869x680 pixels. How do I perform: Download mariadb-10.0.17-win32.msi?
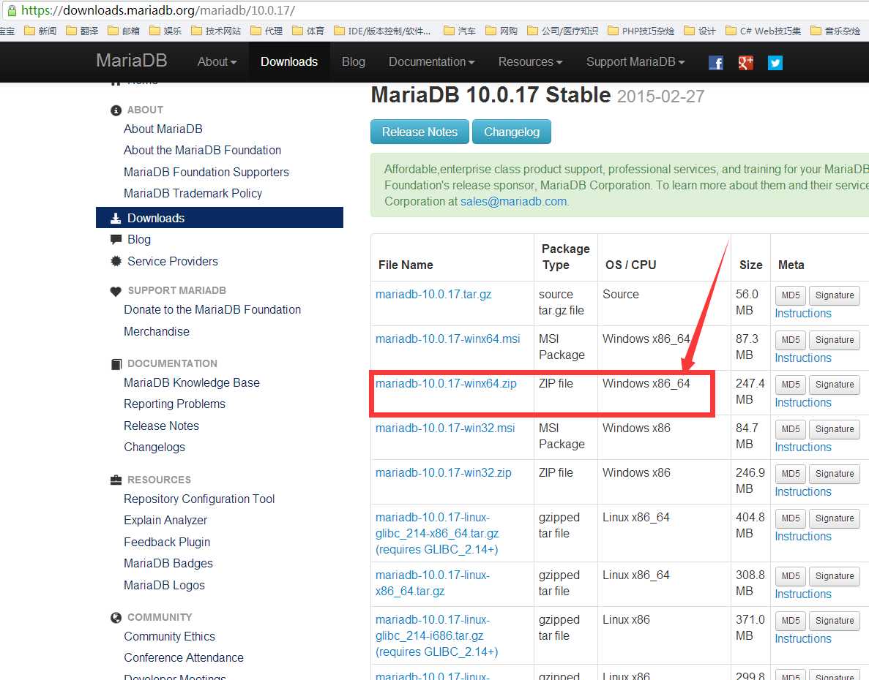coord(445,428)
